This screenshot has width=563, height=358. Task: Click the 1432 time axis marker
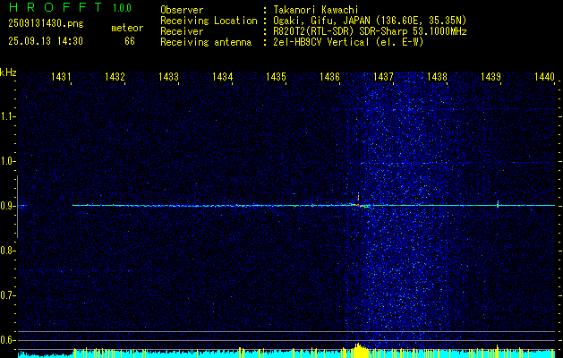[x=115, y=76]
